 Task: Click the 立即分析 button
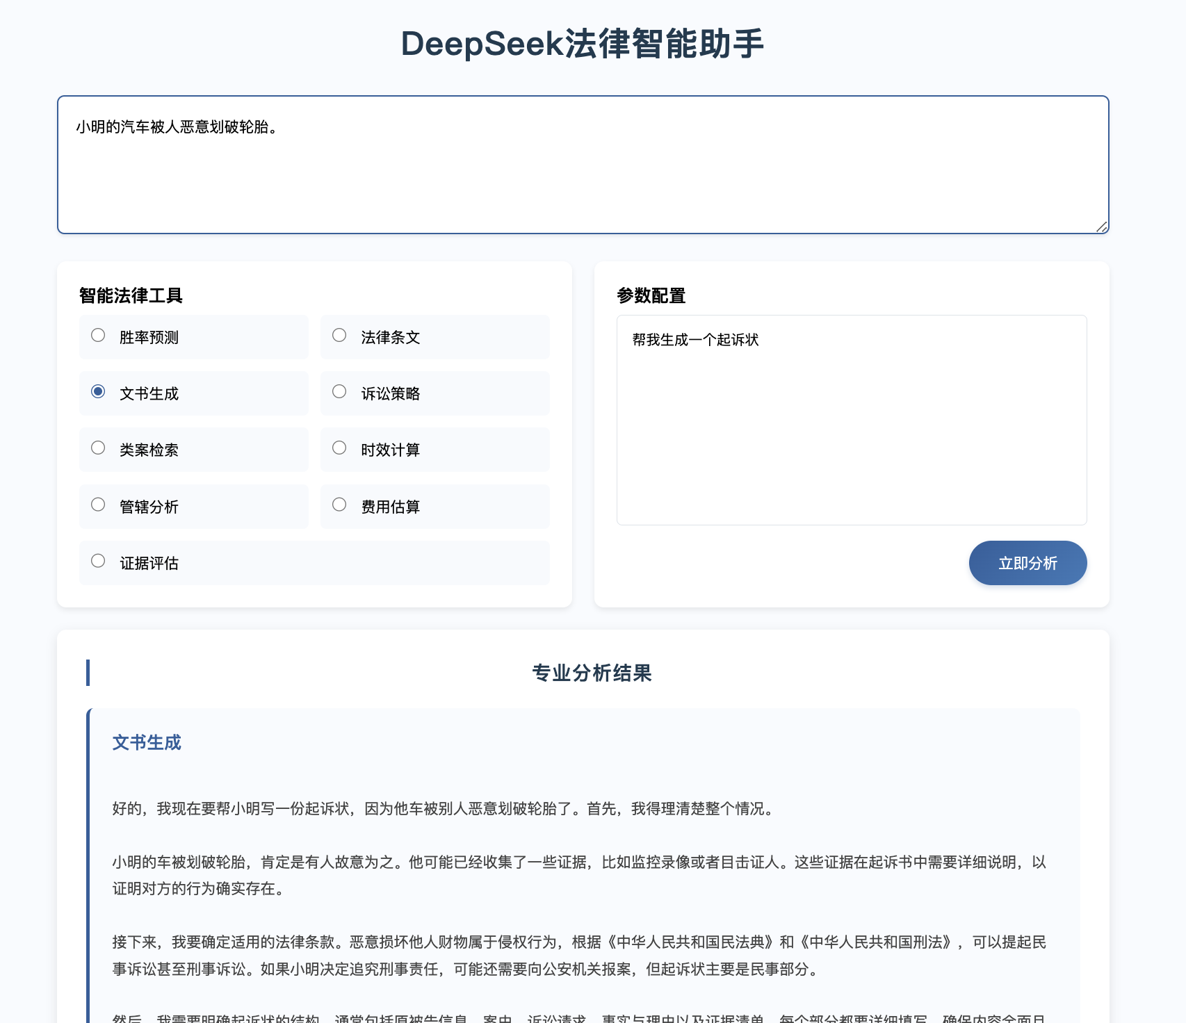pos(1027,563)
